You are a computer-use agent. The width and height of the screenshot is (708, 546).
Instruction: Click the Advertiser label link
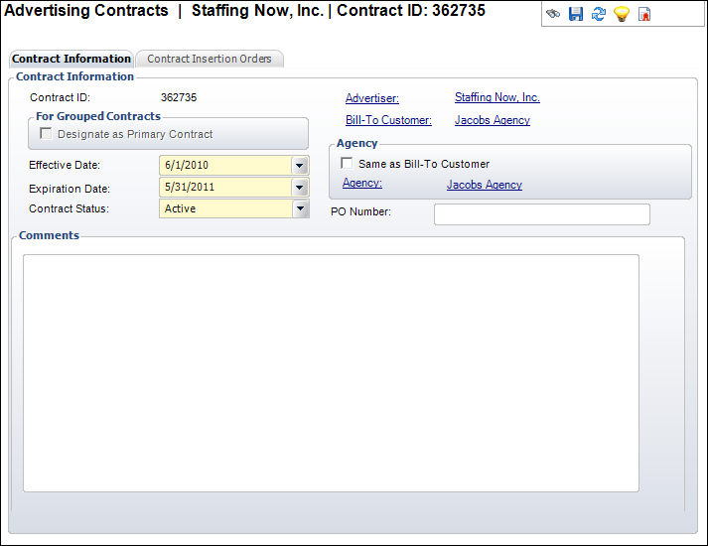tap(372, 98)
